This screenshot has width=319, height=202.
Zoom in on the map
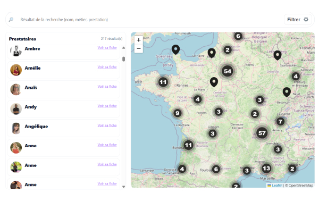139,40
